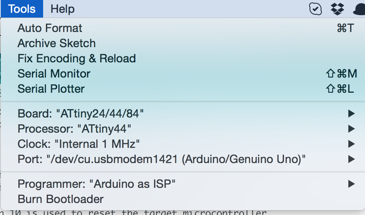365x215 pixels.
Task: Expand the Programmer submenu arrow
Action: point(351,184)
